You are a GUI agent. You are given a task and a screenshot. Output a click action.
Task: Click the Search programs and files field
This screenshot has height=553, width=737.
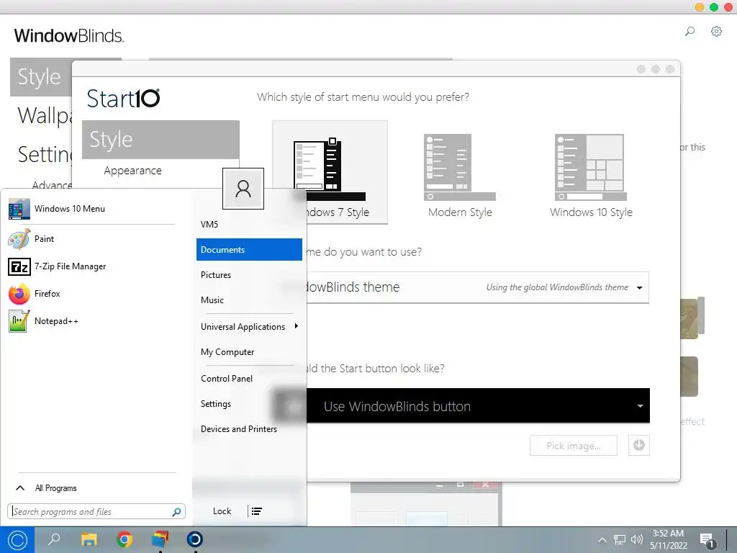click(x=96, y=512)
